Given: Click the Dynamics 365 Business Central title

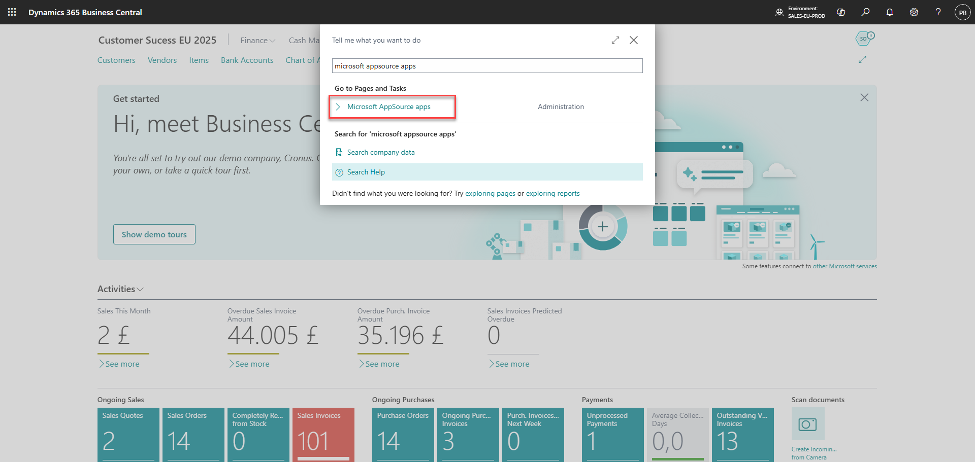Looking at the screenshot, I should tap(85, 12).
